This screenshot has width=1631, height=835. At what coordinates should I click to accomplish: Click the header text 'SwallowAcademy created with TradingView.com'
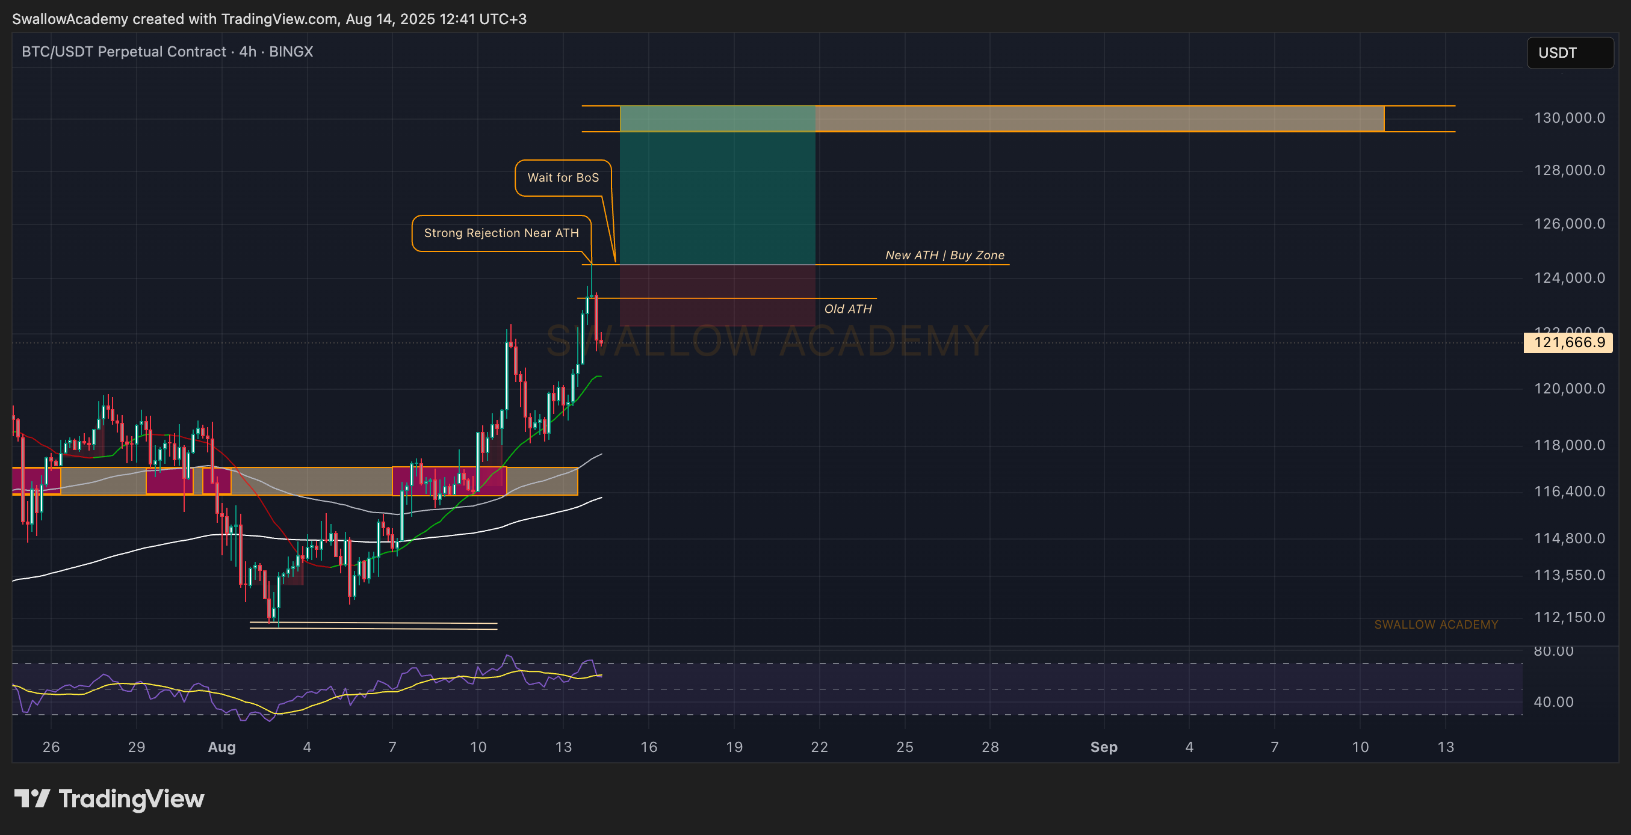click(x=175, y=19)
